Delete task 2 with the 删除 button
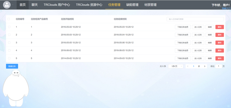The height and width of the screenshot is (108, 231). pyautogui.click(x=220, y=35)
